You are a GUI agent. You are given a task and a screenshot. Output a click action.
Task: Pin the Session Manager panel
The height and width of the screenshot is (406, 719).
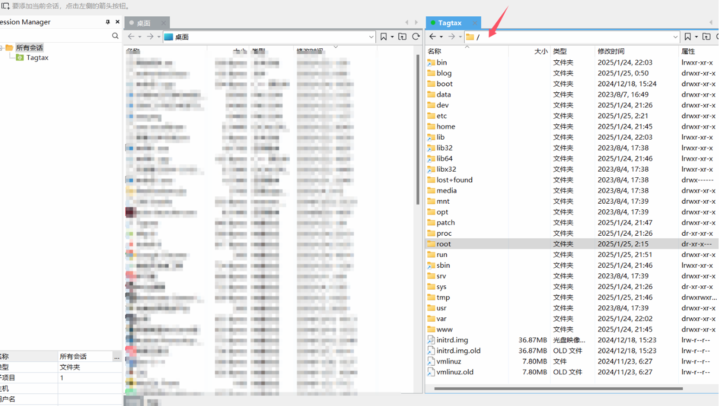tap(108, 22)
